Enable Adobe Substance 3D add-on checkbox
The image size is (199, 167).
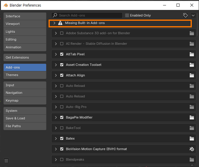(x=62, y=33)
